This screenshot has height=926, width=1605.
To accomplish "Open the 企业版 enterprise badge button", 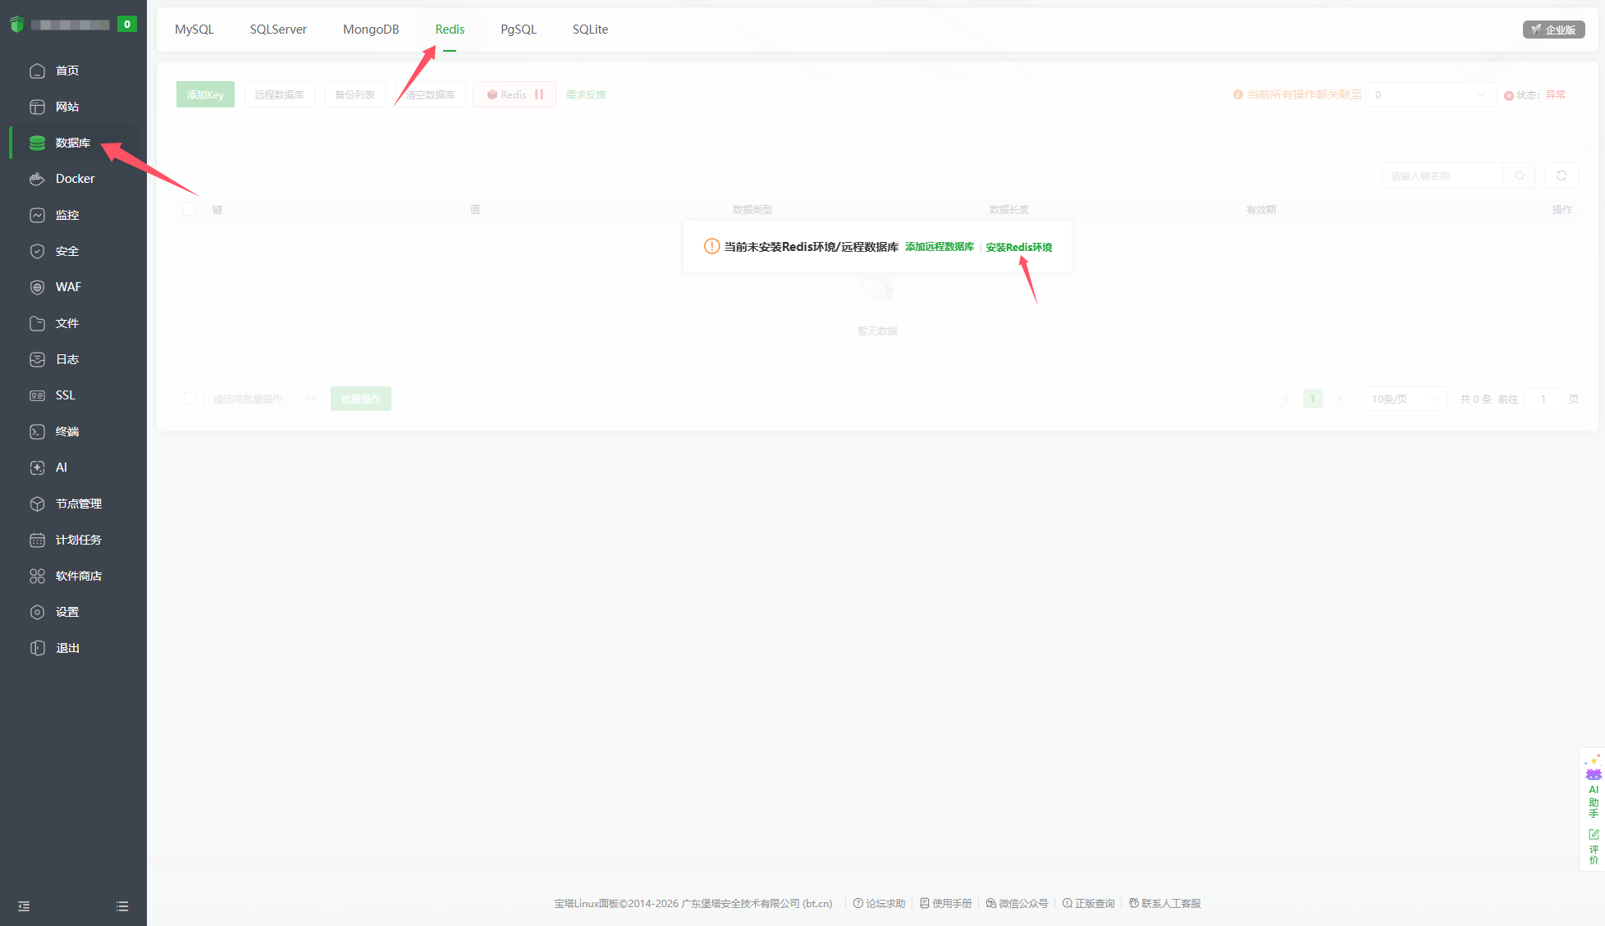I will pos(1553,30).
